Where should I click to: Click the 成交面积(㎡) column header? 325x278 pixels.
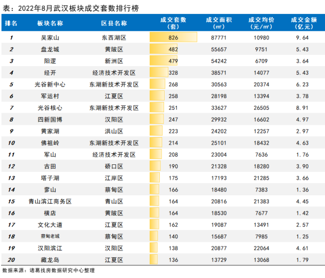tap(219, 23)
